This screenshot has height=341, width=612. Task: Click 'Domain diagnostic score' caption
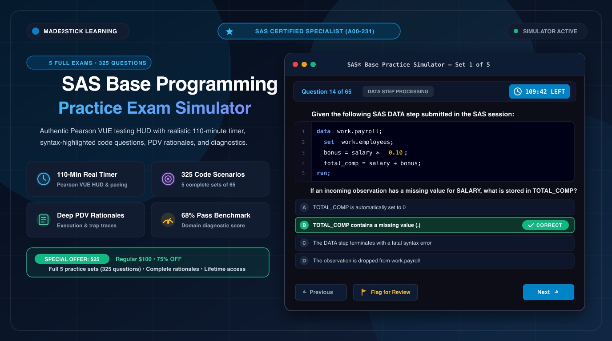(213, 226)
